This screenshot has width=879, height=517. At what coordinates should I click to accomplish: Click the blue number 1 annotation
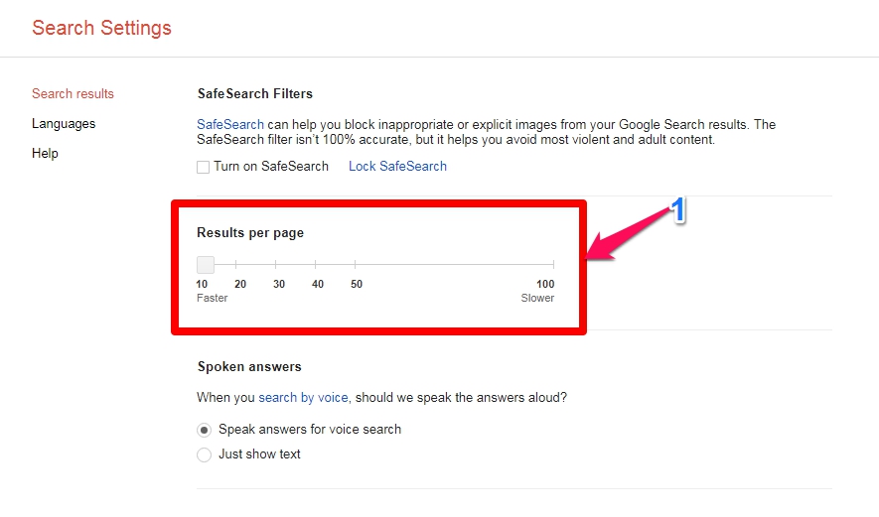678,210
